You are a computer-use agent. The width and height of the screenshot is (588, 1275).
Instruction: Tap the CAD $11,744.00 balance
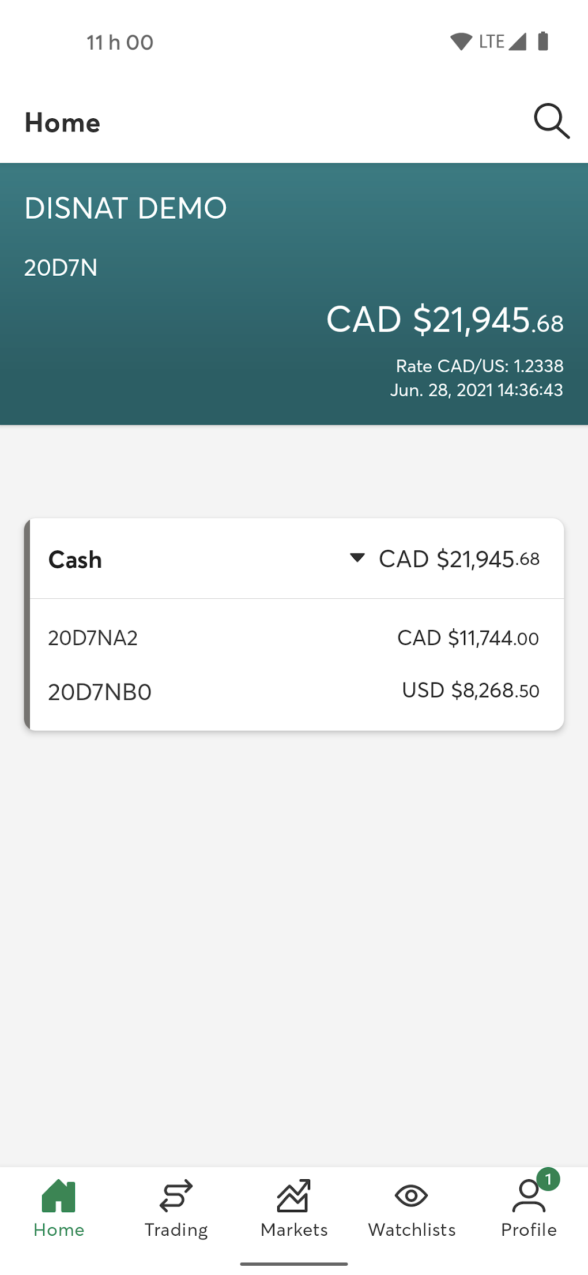[468, 638]
